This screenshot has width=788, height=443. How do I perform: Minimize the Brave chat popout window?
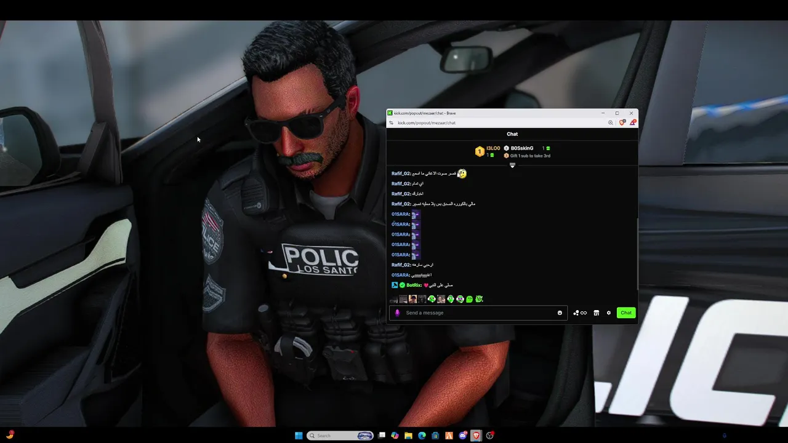pyautogui.click(x=603, y=113)
